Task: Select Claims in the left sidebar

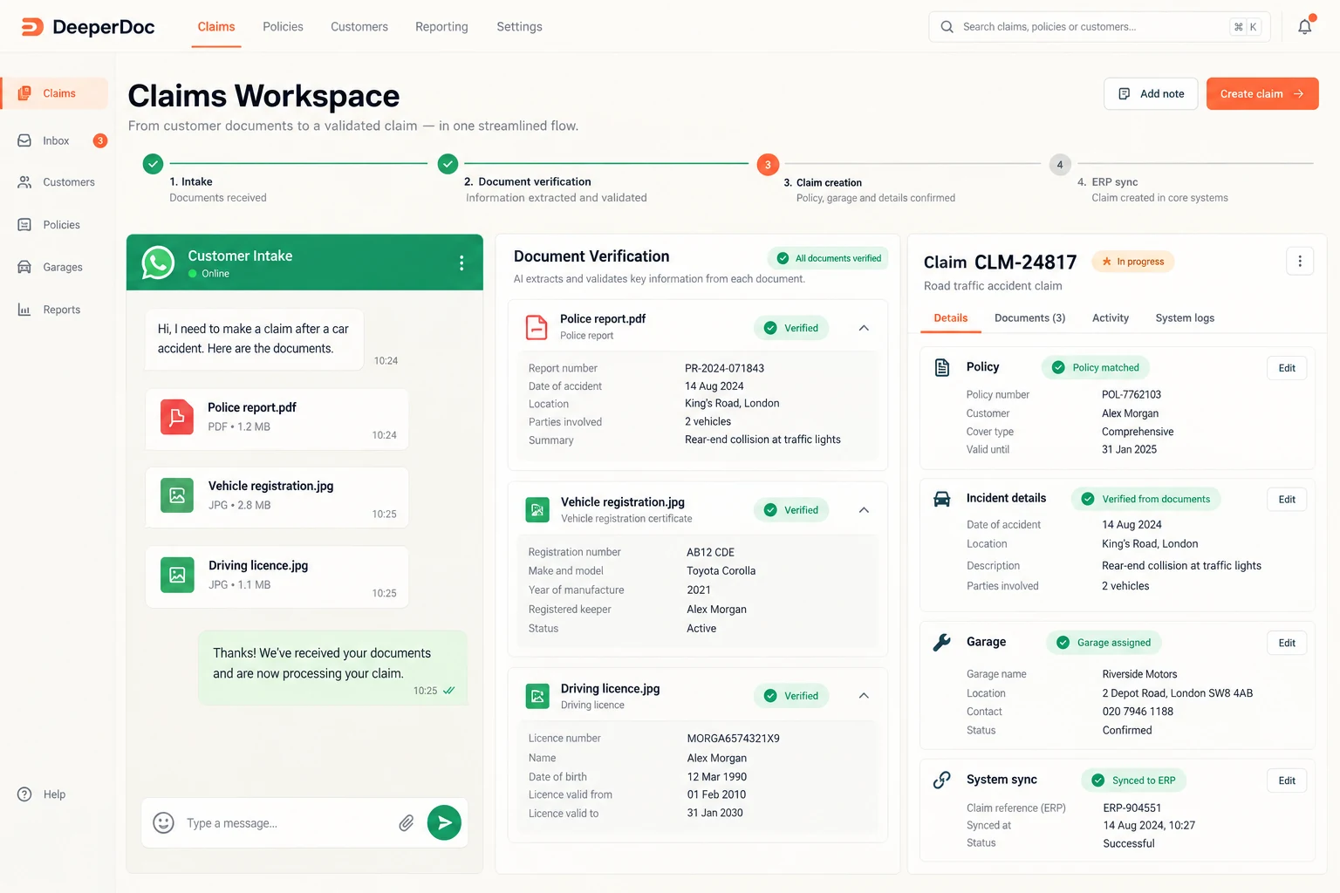Action: coord(56,93)
